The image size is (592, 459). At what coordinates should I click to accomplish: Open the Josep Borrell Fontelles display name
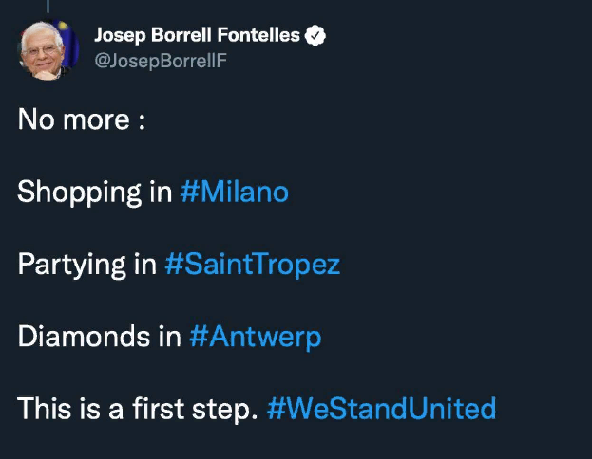(x=197, y=37)
